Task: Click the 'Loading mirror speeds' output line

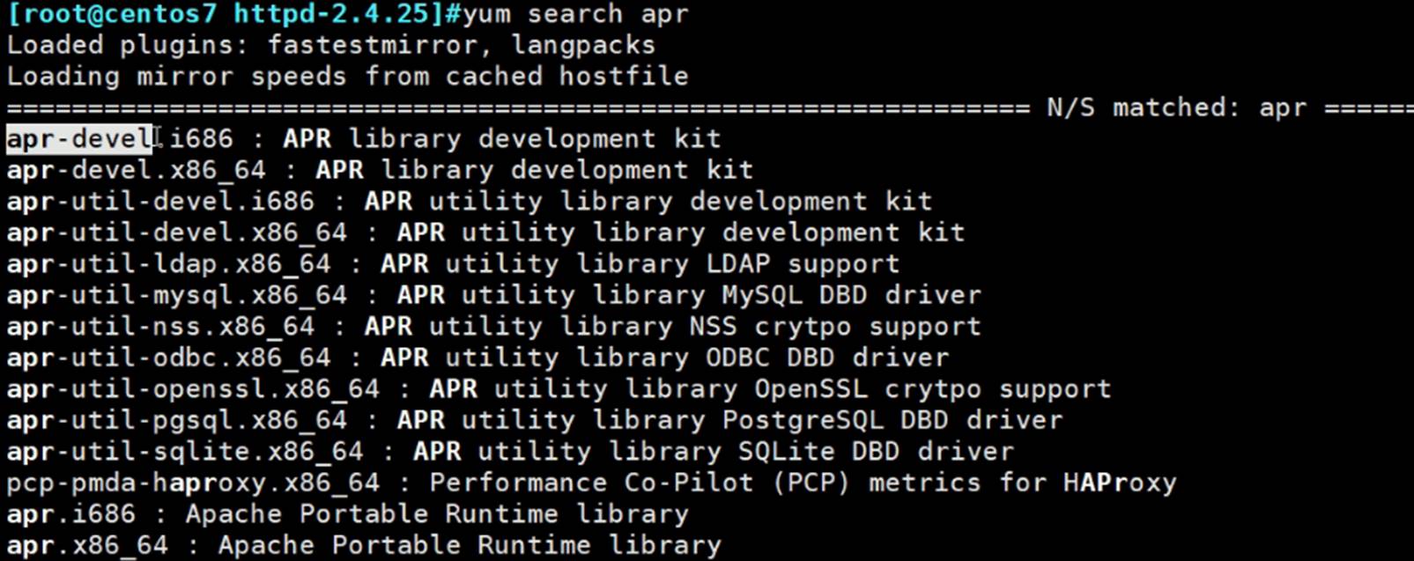Action: click(347, 76)
